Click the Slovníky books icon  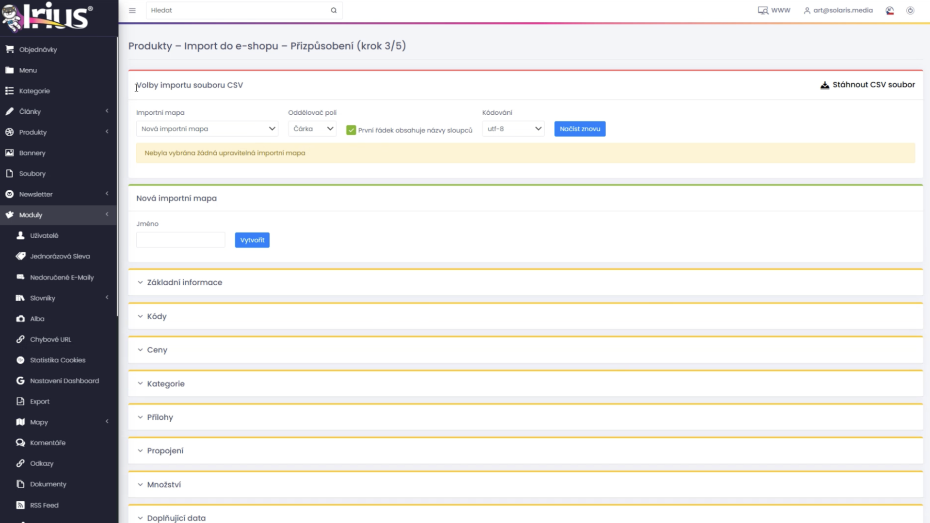[20, 298]
